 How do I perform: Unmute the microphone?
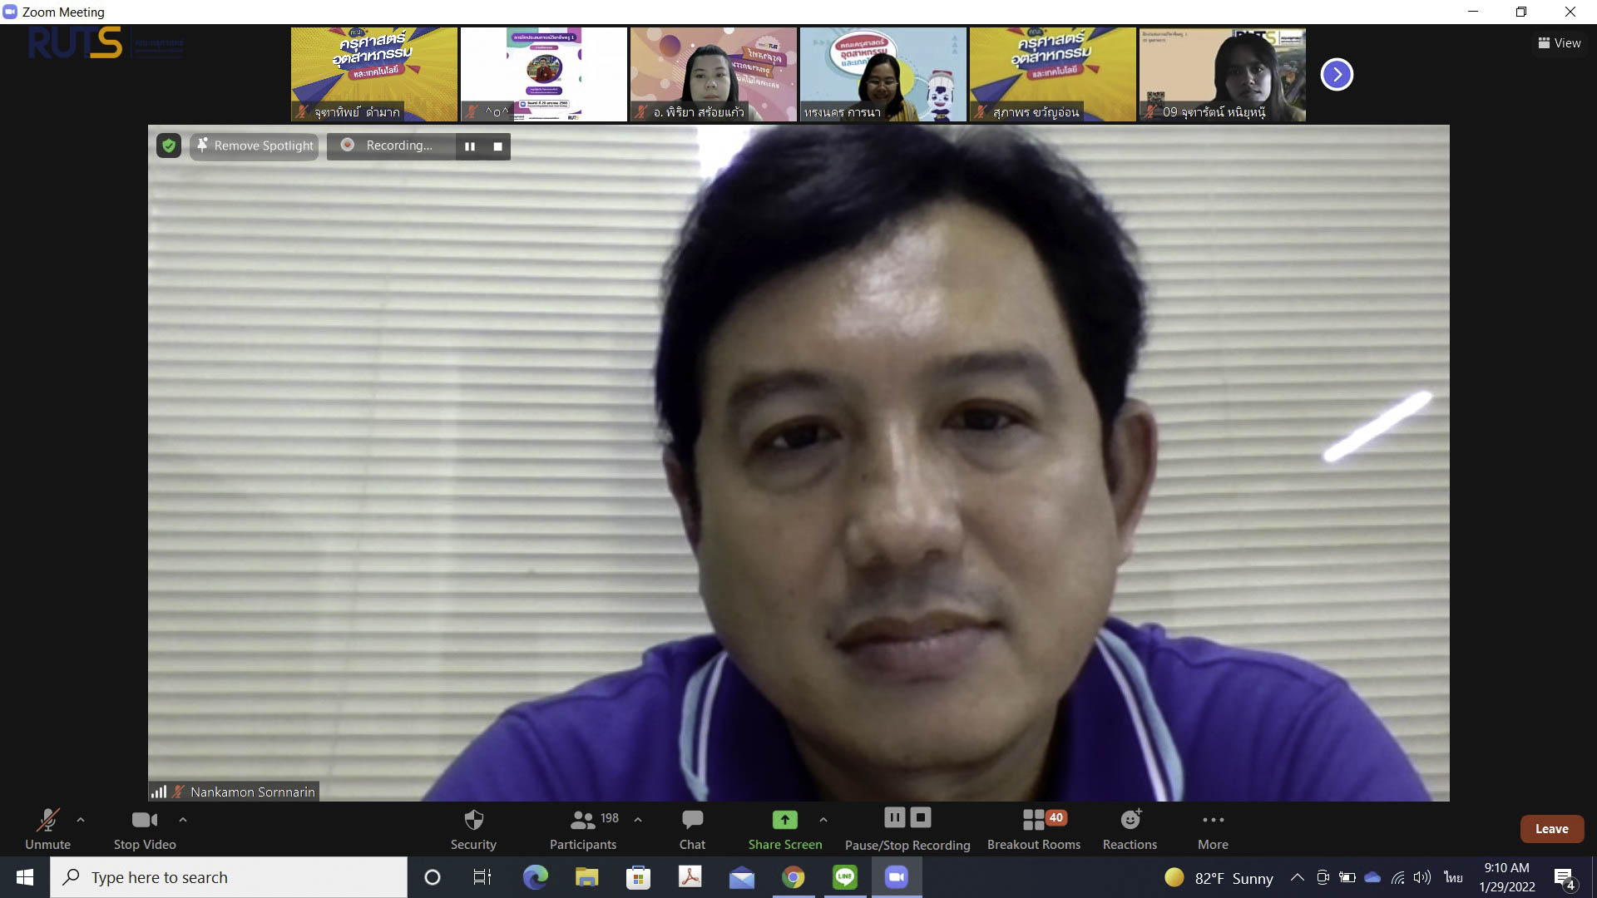click(47, 829)
